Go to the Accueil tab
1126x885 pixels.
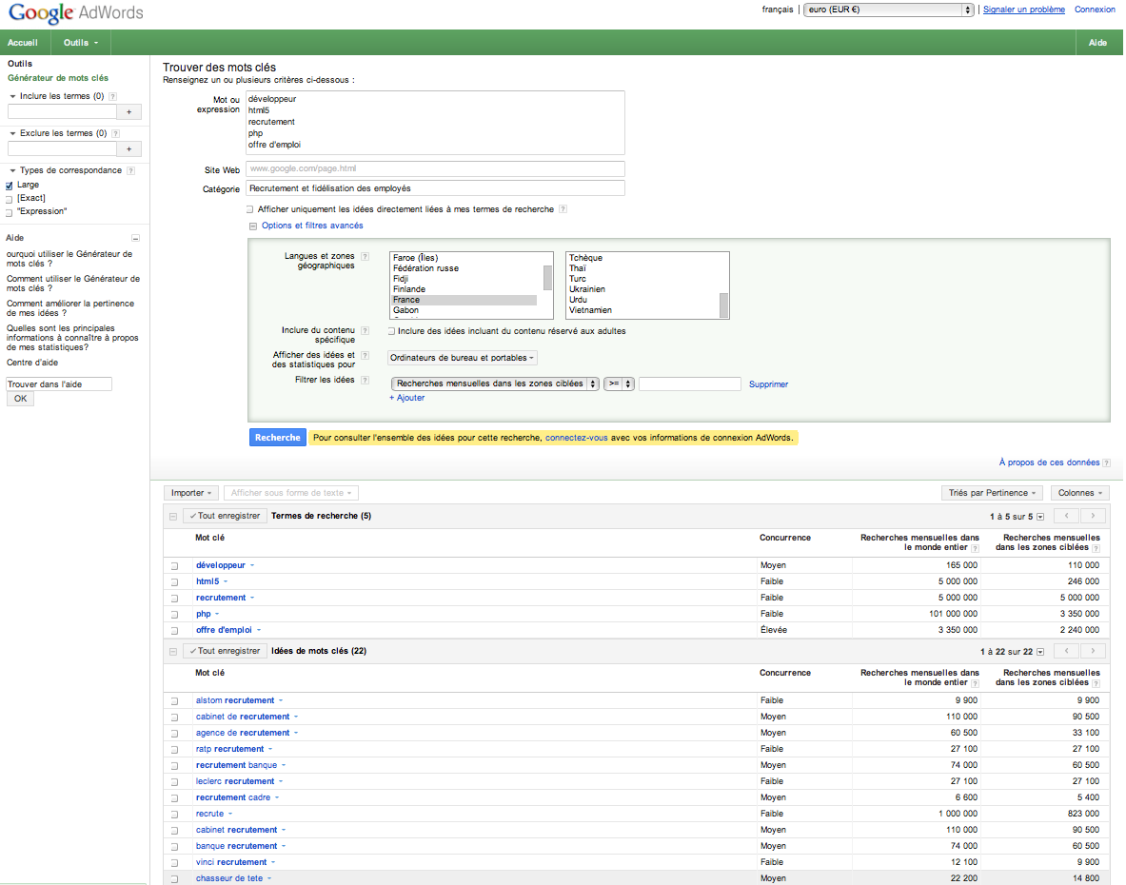click(23, 43)
